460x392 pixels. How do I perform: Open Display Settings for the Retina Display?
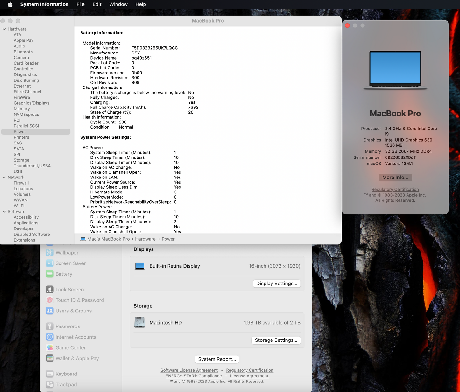[276, 283]
